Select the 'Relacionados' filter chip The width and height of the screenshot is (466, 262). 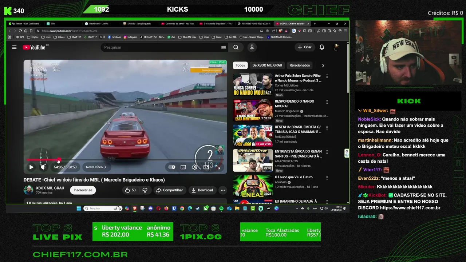pos(300,65)
